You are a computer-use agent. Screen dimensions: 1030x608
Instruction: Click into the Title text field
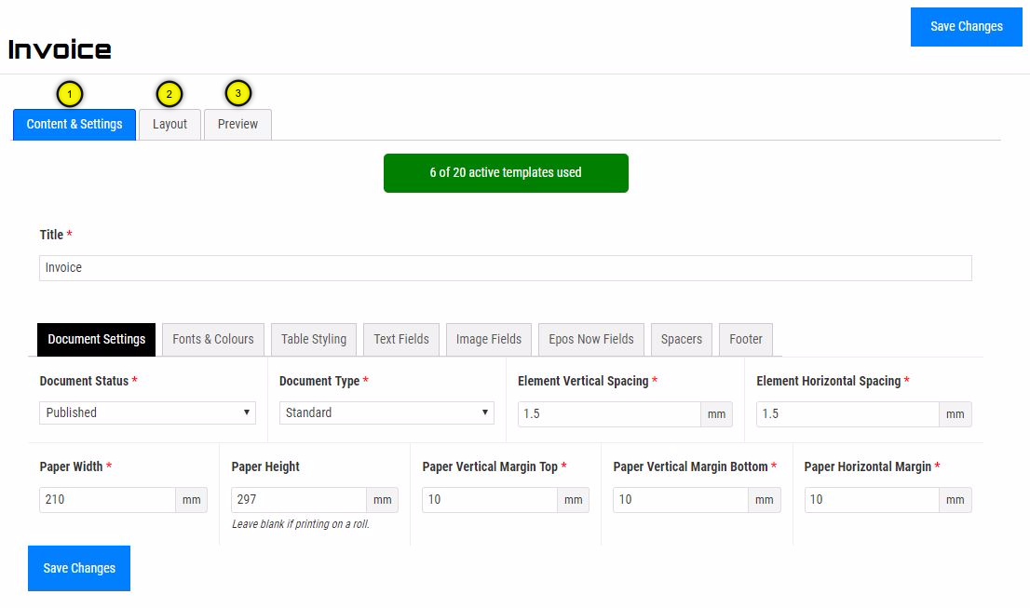click(x=506, y=268)
